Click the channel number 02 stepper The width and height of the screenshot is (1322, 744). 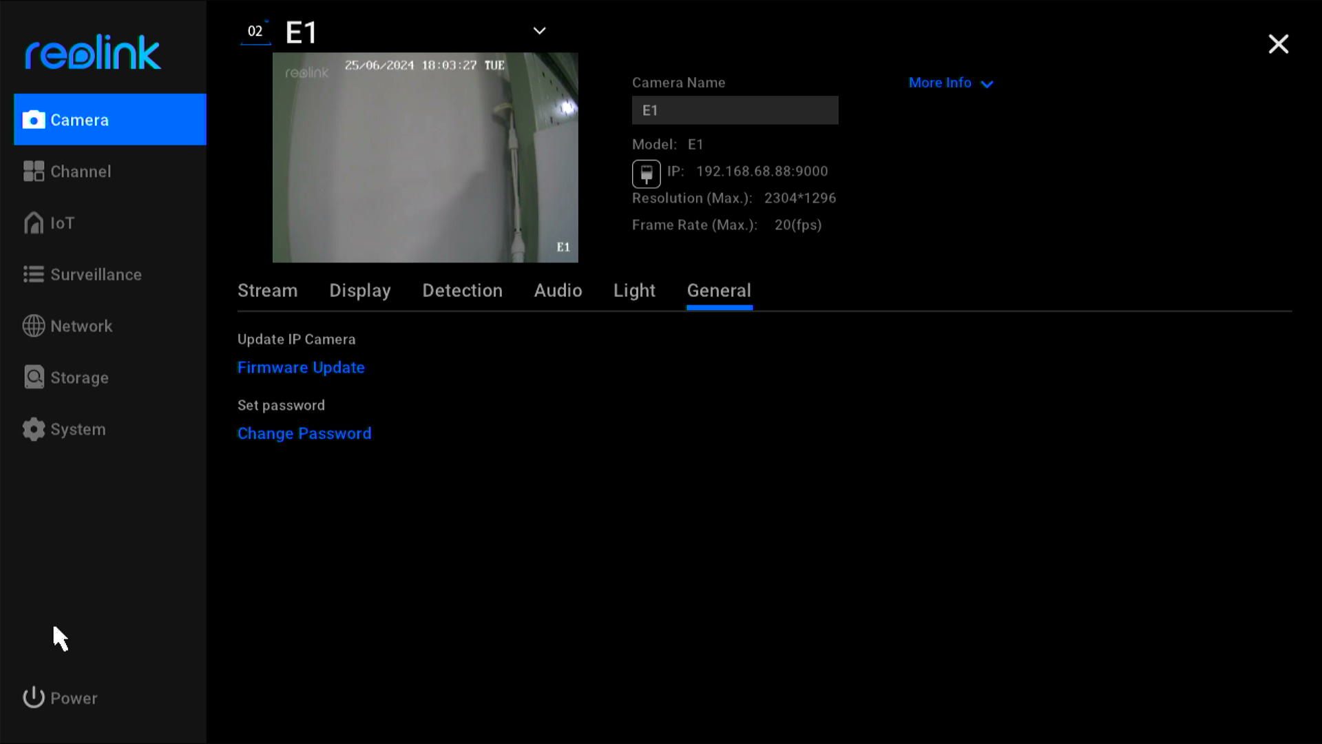click(x=255, y=31)
